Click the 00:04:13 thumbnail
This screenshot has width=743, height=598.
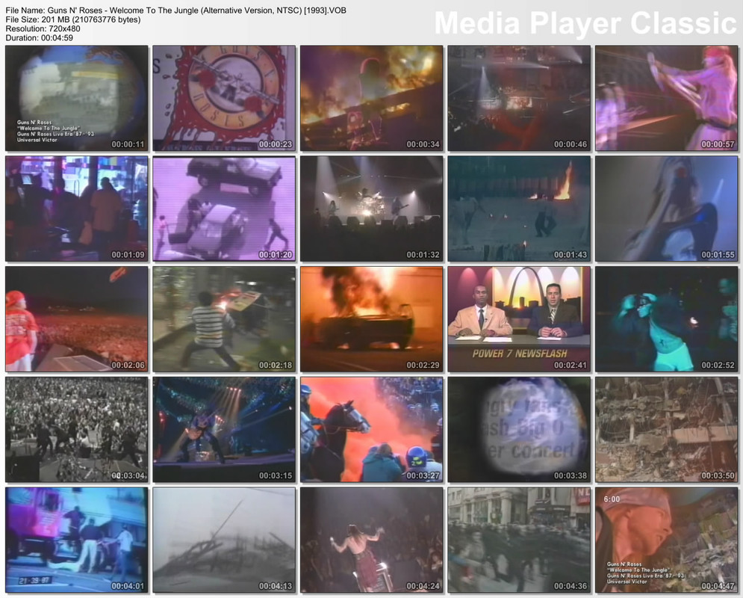224,540
